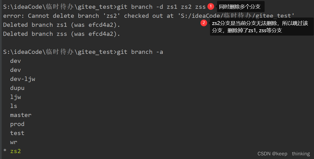Click the red annotation marker numbered 1
The width and height of the screenshot is (314, 159).
(211, 6)
